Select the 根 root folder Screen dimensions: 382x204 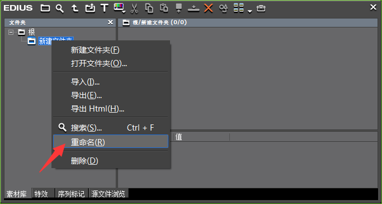(31, 32)
